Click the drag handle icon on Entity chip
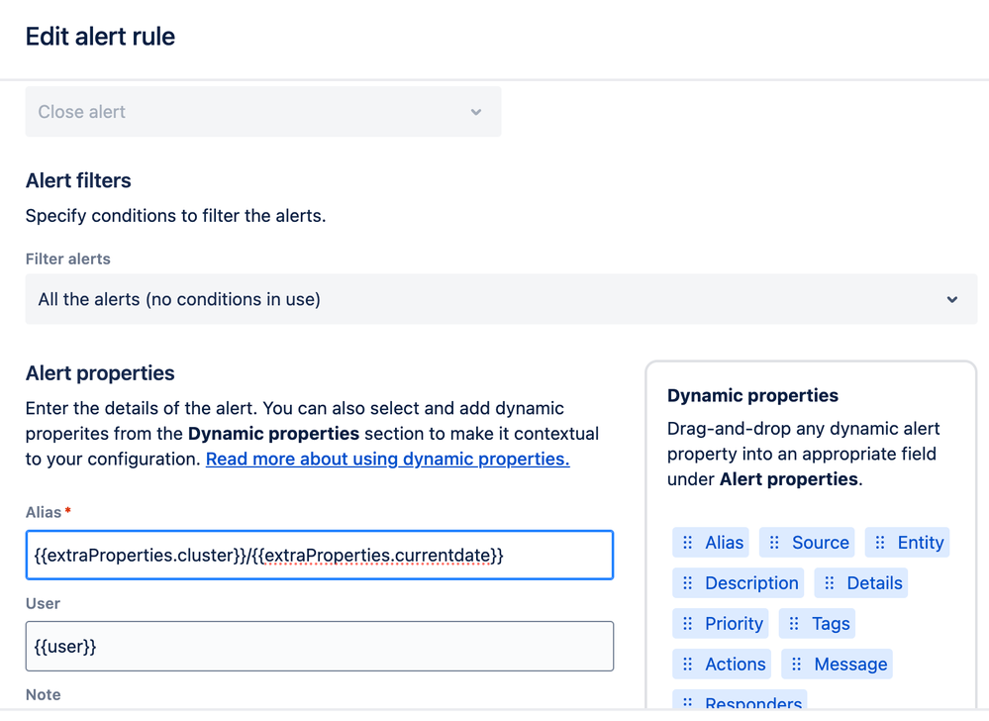 (880, 543)
